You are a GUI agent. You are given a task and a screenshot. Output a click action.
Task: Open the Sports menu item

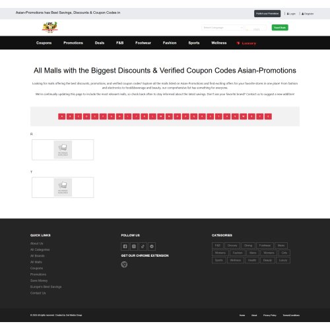(194, 43)
